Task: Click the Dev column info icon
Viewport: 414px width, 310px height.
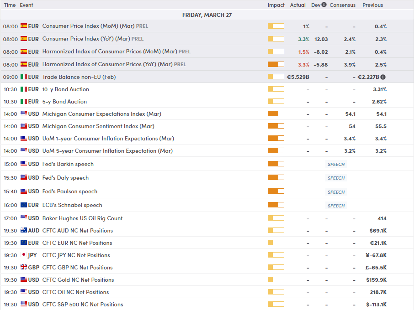Action: (x=324, y=5)
